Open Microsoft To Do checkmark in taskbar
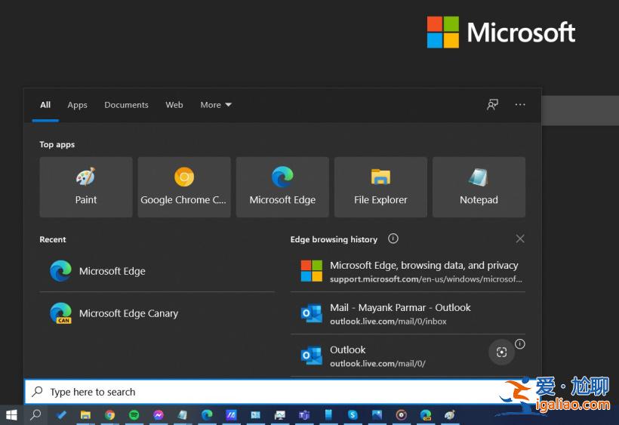 (x=61, y=414)
